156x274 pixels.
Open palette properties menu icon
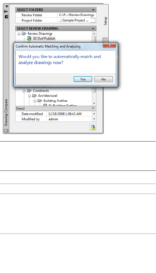(x=6, y=17)
